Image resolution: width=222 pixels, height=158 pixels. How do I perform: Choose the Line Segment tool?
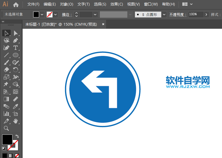click(6, 55)
